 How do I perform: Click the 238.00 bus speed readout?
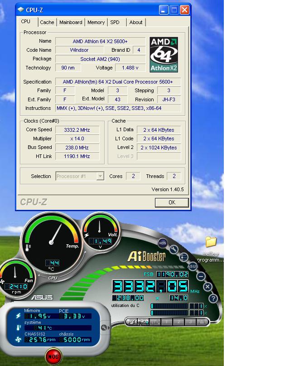[x=128, y=298]
